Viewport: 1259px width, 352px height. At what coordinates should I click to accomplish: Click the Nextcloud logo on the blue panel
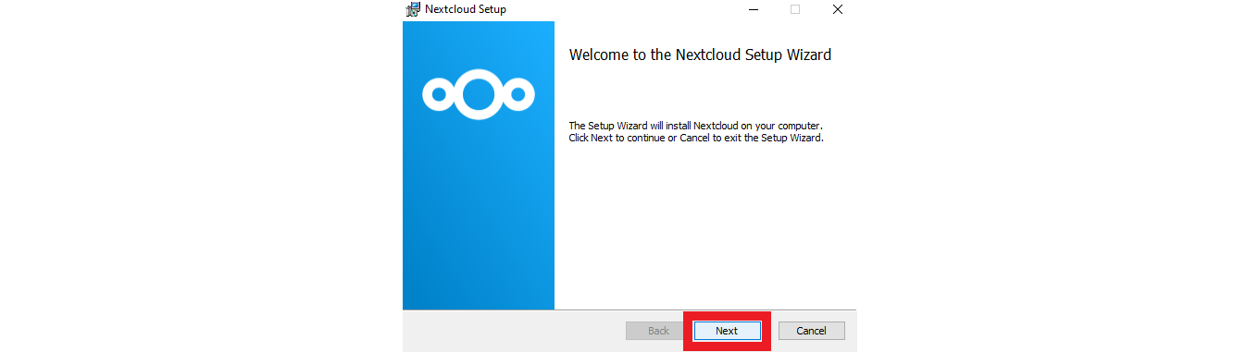479,93
